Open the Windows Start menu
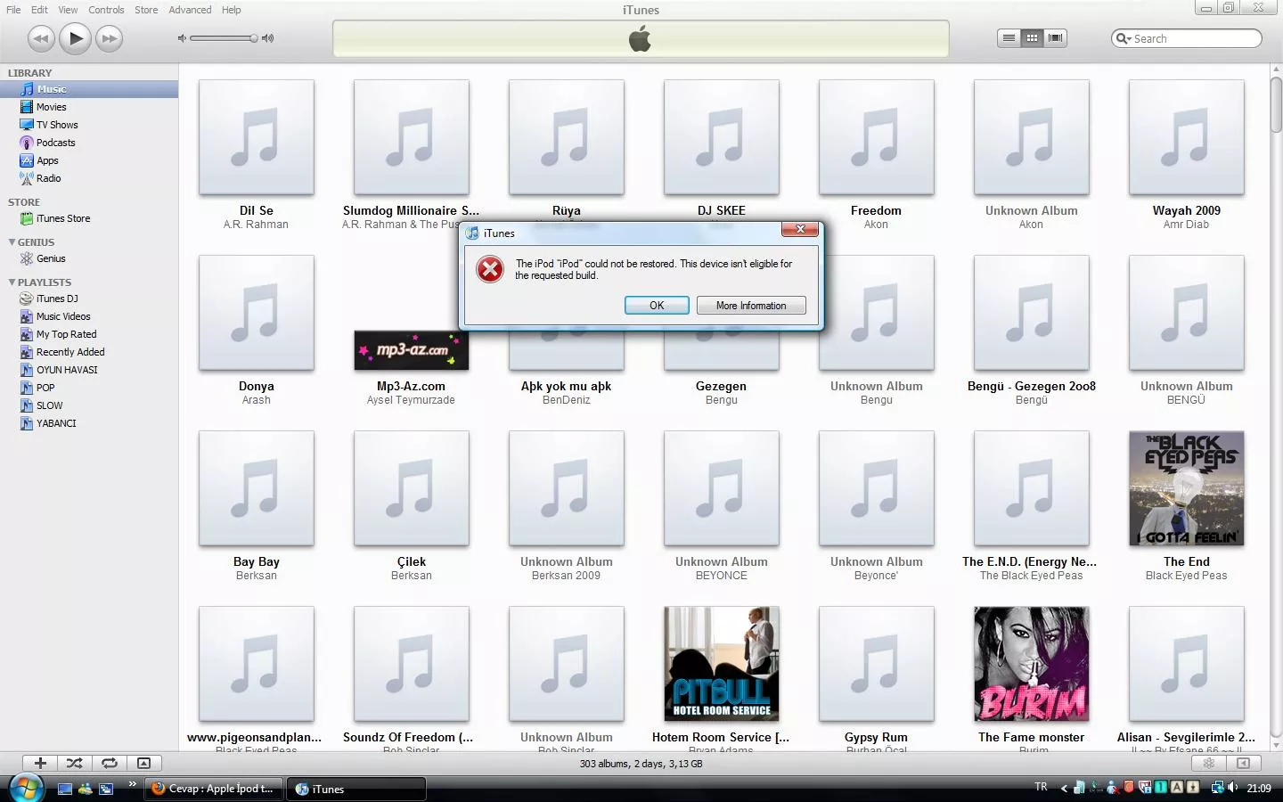 pos(25,788)
